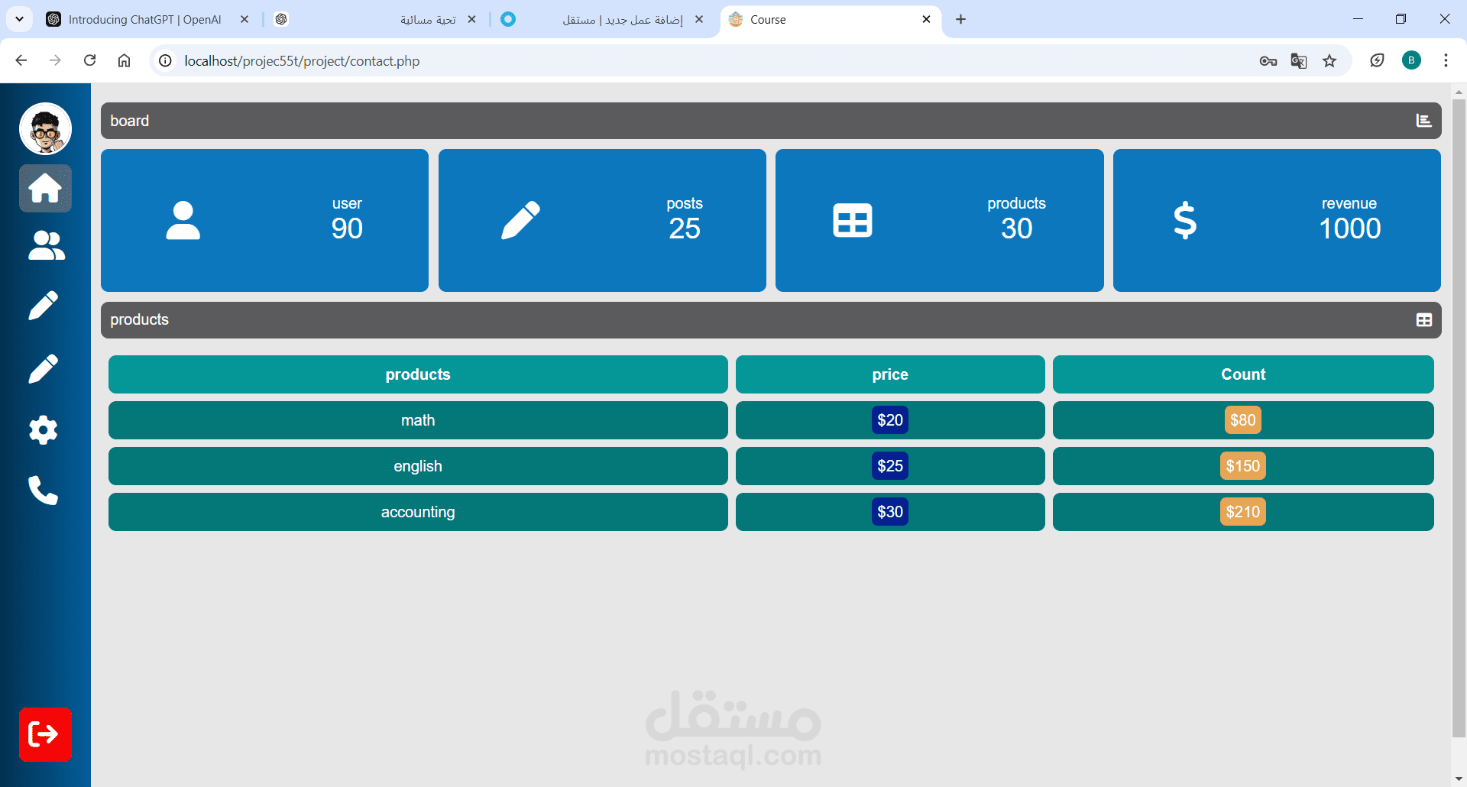Reload the current page
Image resolution: width=1467 pixels, height=787 pixels.
pos(89,61)
